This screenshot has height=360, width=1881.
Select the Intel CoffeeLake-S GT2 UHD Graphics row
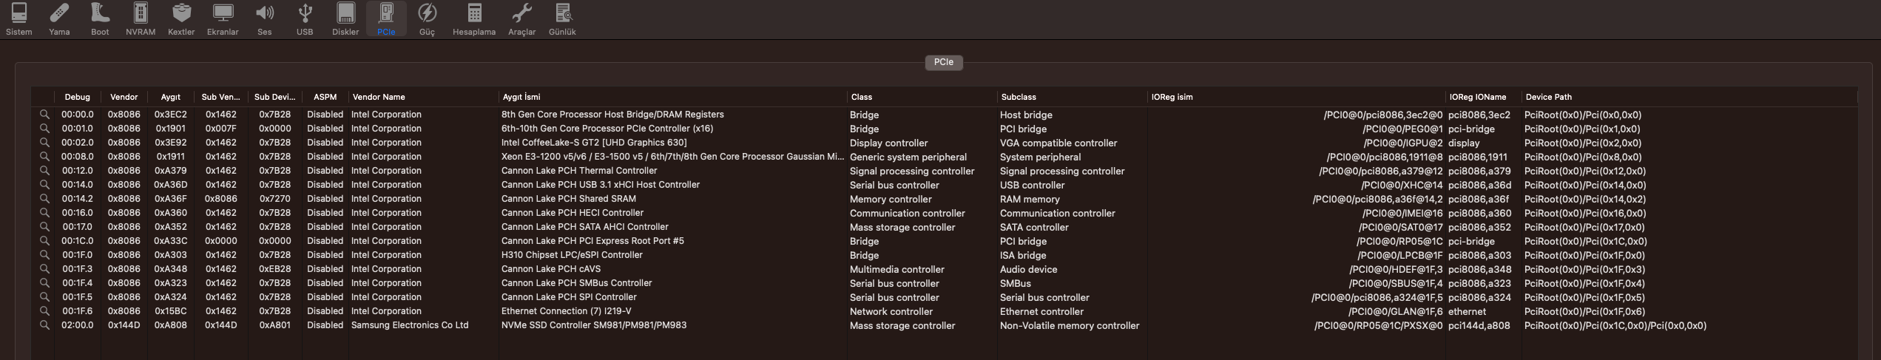[593, 143]
